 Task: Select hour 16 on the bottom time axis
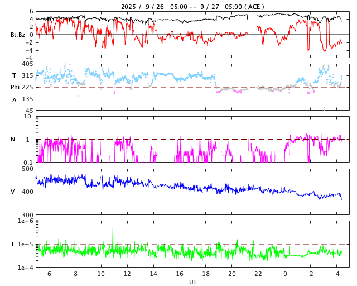click(180, 274)
